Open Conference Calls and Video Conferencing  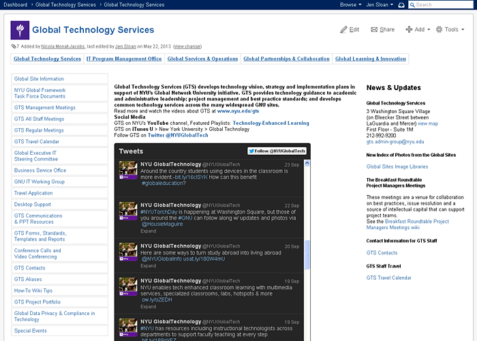click(37, 254)
